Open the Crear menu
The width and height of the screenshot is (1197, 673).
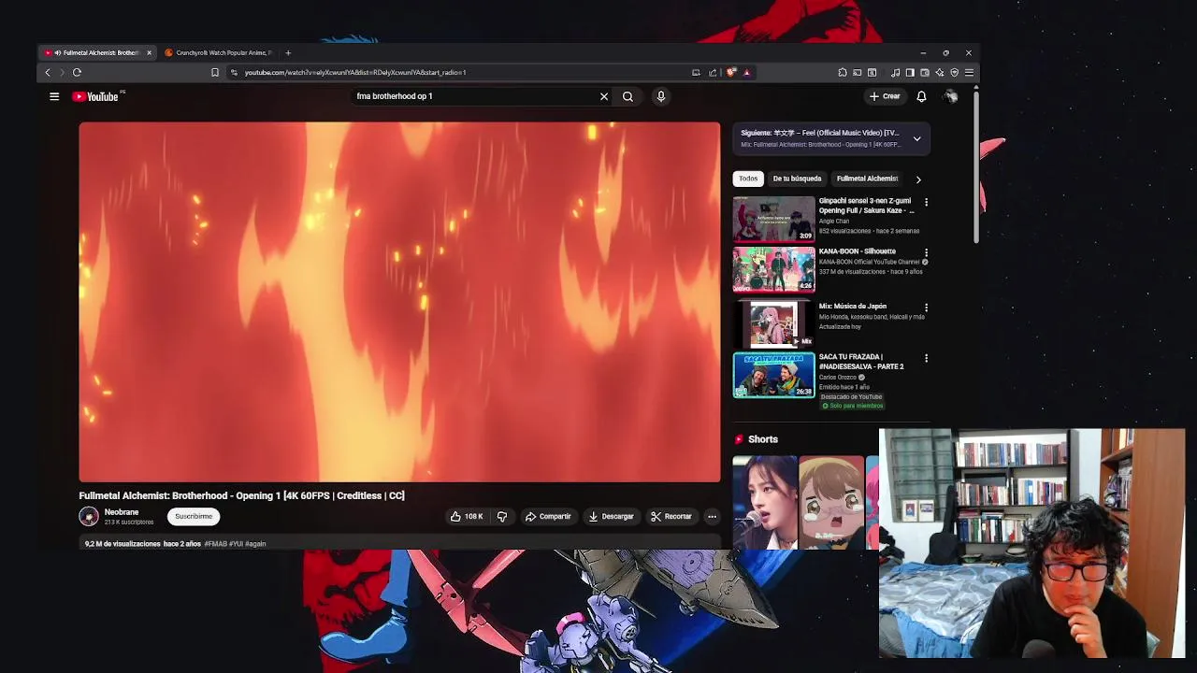pos(885,96)
